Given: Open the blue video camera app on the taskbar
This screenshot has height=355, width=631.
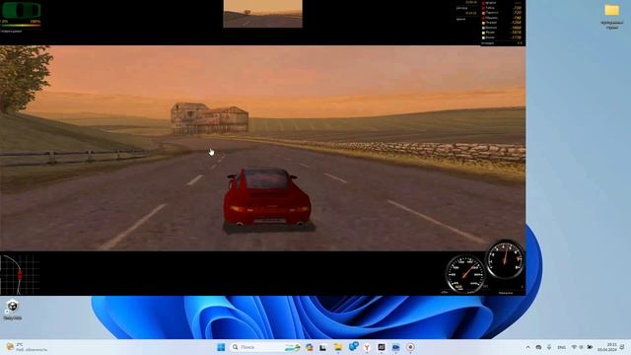Looking at the screenshot, I should (x=396, y=347).
